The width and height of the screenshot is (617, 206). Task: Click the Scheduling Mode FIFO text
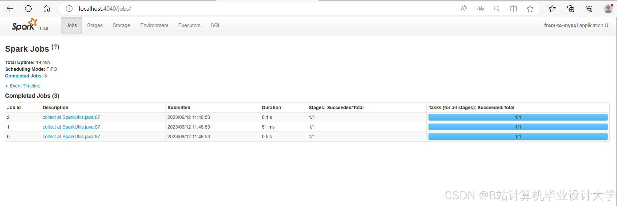coord(31,69)
